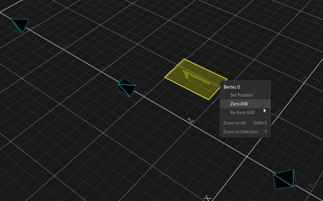Select Zoom to Selection in the context menu
This screenshot has height=201, width=323.
[245, 132]
